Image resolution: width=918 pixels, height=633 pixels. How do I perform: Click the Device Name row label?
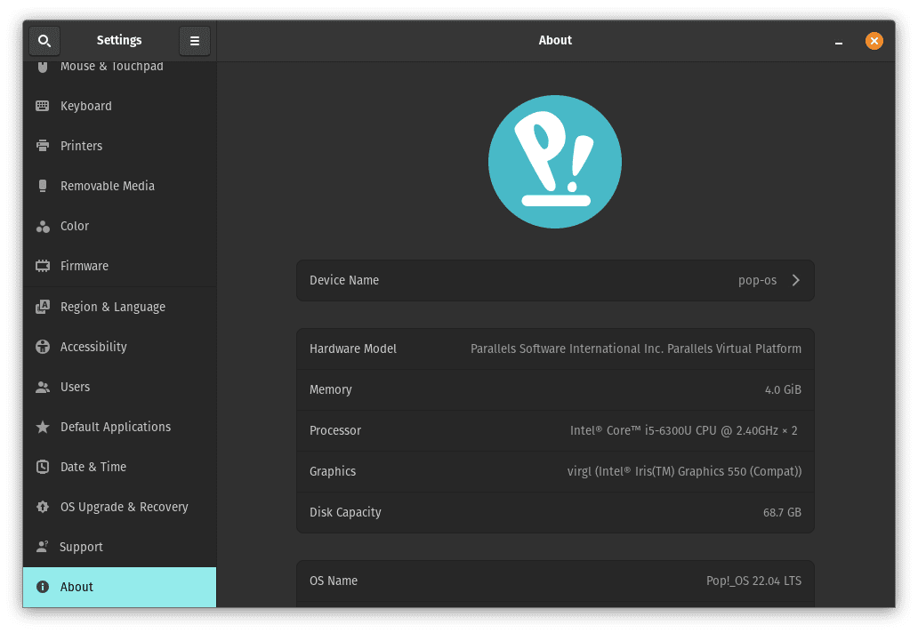tap(344, 280)
